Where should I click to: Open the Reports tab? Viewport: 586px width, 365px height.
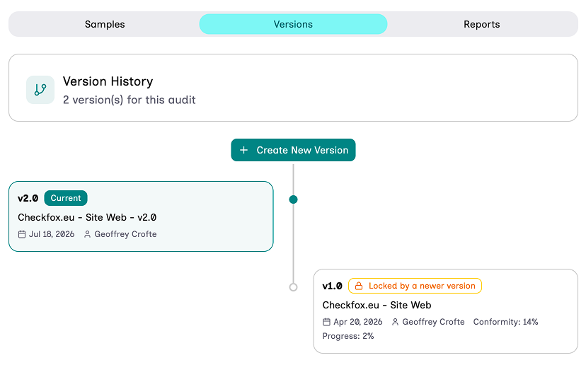coord(481,24)
